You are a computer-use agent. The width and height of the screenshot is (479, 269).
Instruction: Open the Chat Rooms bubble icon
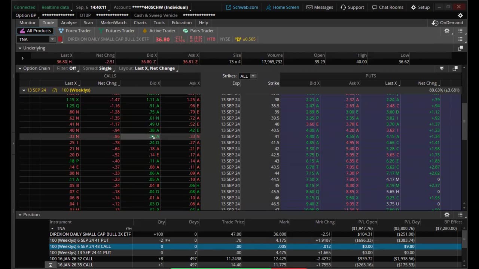pyautogui.click(x=374, y=7)
